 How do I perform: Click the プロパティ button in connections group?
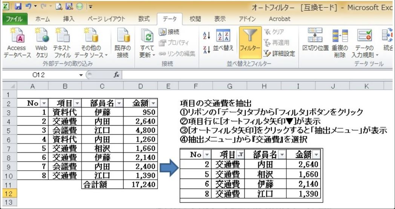[x=174, y=43]
